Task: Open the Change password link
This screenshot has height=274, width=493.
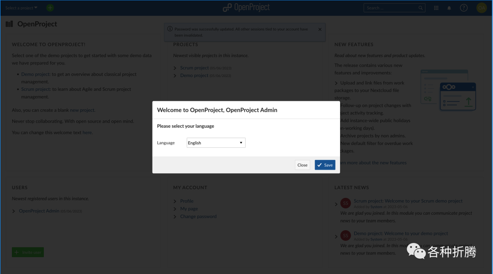Action: point(199,217)
